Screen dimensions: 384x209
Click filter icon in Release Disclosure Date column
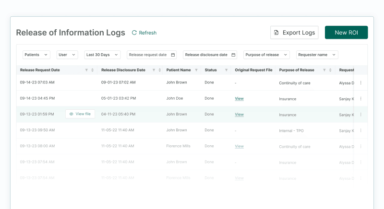click(x=154, y=70)
